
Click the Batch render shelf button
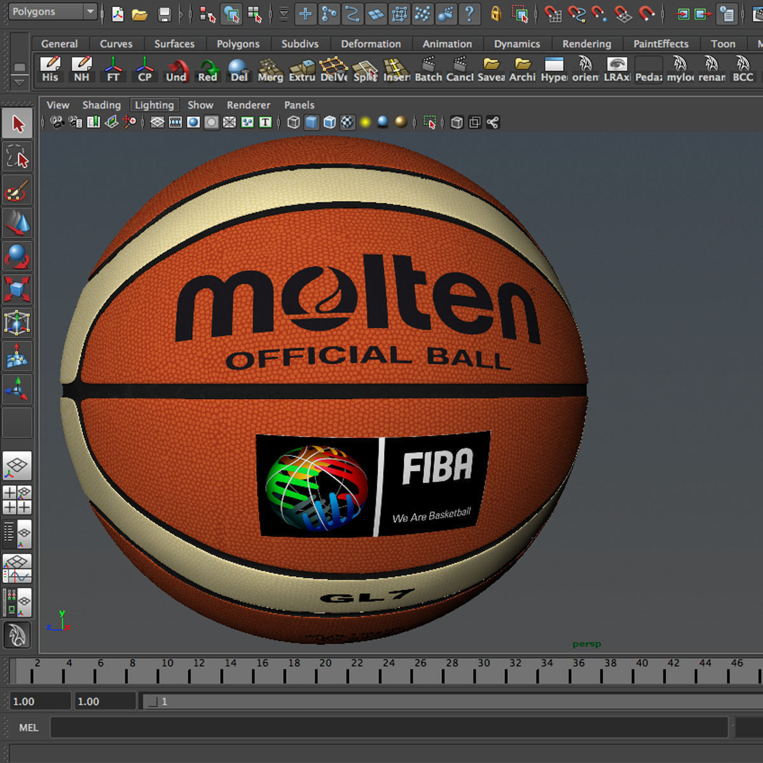coord(428,69)
